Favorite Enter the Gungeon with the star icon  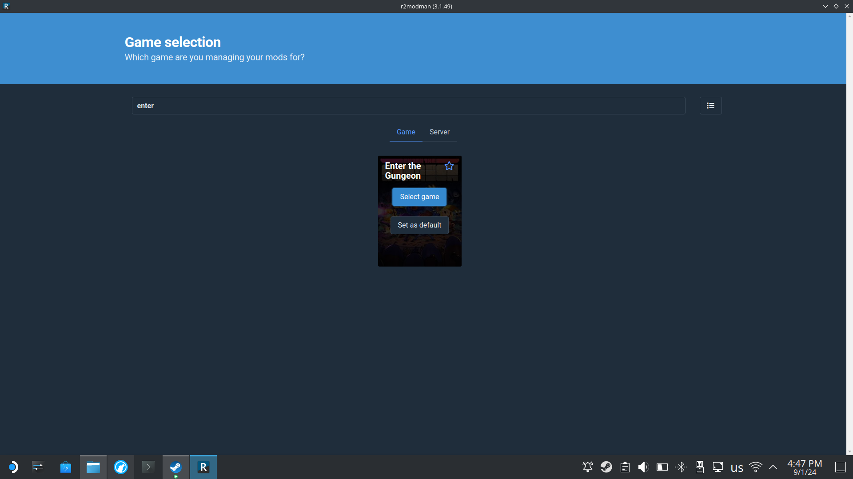pos(449,166)
